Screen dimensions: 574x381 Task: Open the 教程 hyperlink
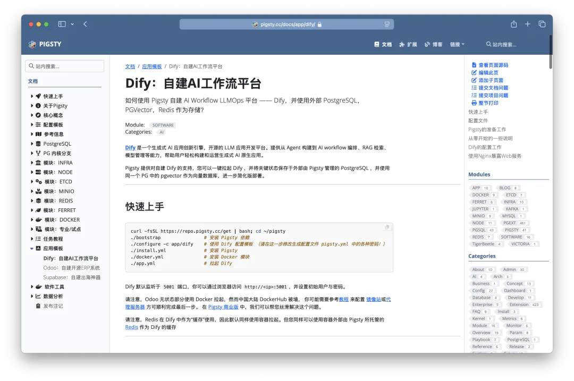point(344,299)
